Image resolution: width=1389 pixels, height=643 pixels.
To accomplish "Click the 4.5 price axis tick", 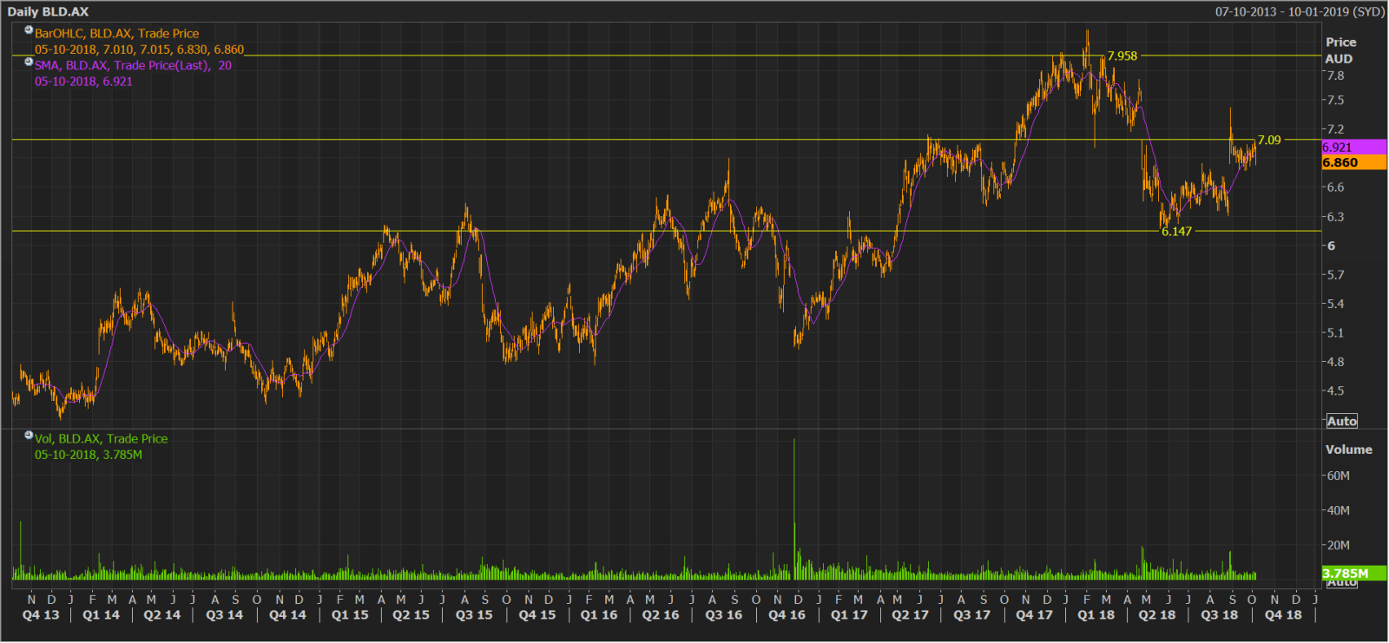I will (x=1335, y=391).
